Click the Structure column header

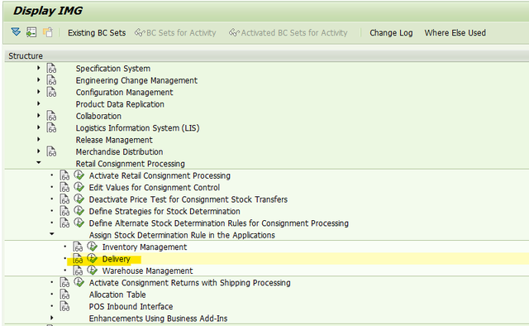pyautogui.click(x=26, y=55)
